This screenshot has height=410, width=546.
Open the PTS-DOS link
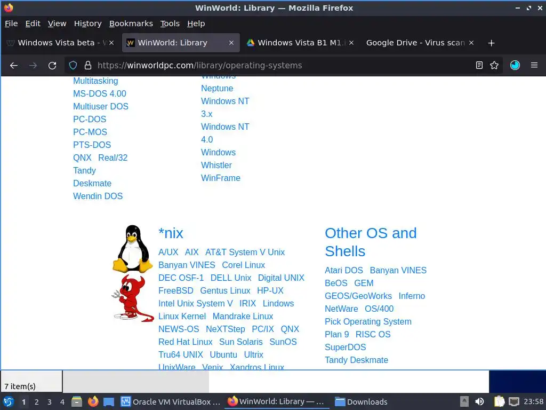coord(92,145)
